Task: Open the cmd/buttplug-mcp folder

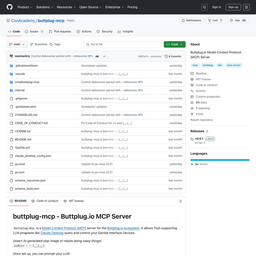Action: [27, 82]
